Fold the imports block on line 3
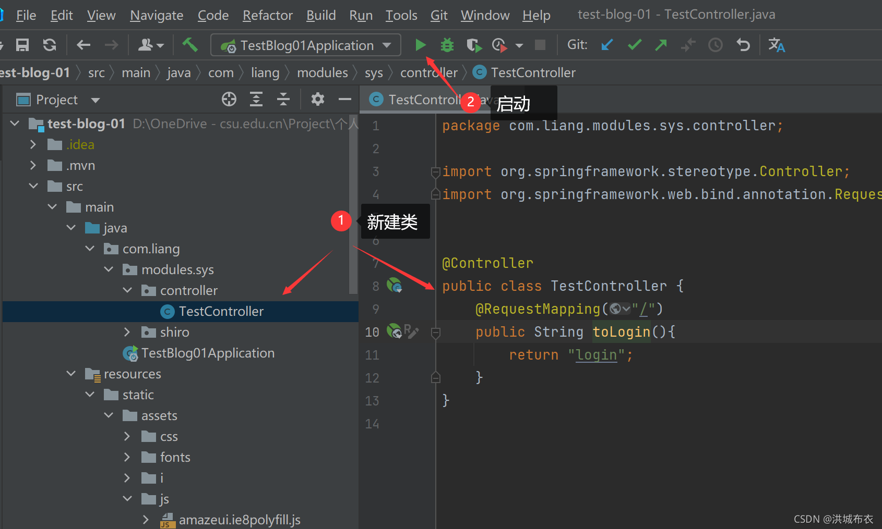 [436, 171]
